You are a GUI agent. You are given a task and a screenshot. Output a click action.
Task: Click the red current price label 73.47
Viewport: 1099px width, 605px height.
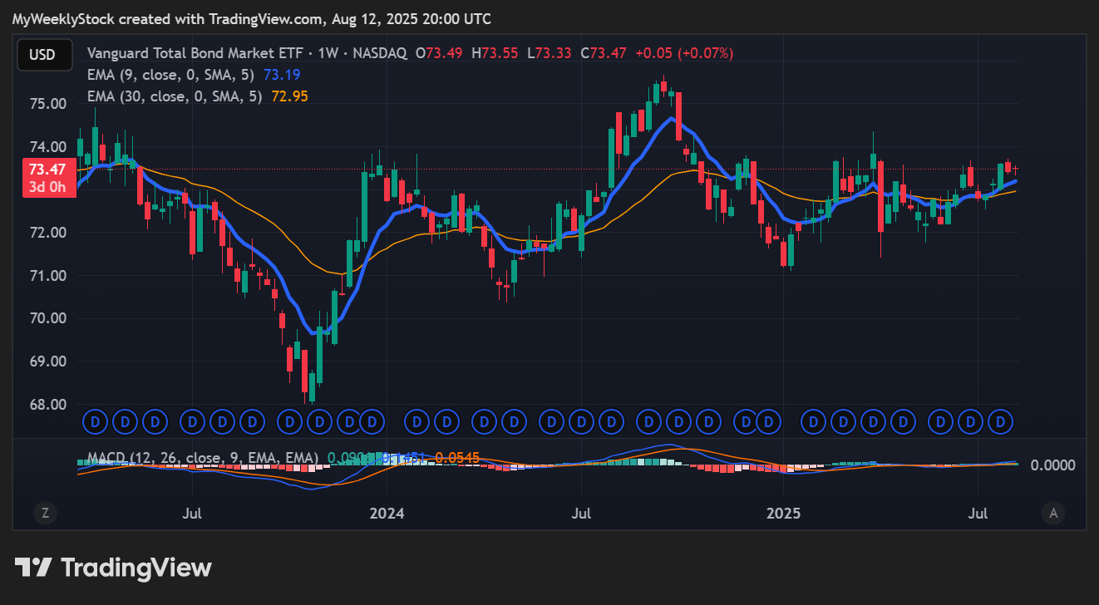[47, 170]
